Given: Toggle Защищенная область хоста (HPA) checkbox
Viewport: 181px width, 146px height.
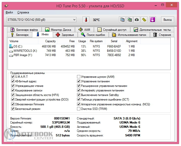Looking at the screenshot, I should pos(13,95).
